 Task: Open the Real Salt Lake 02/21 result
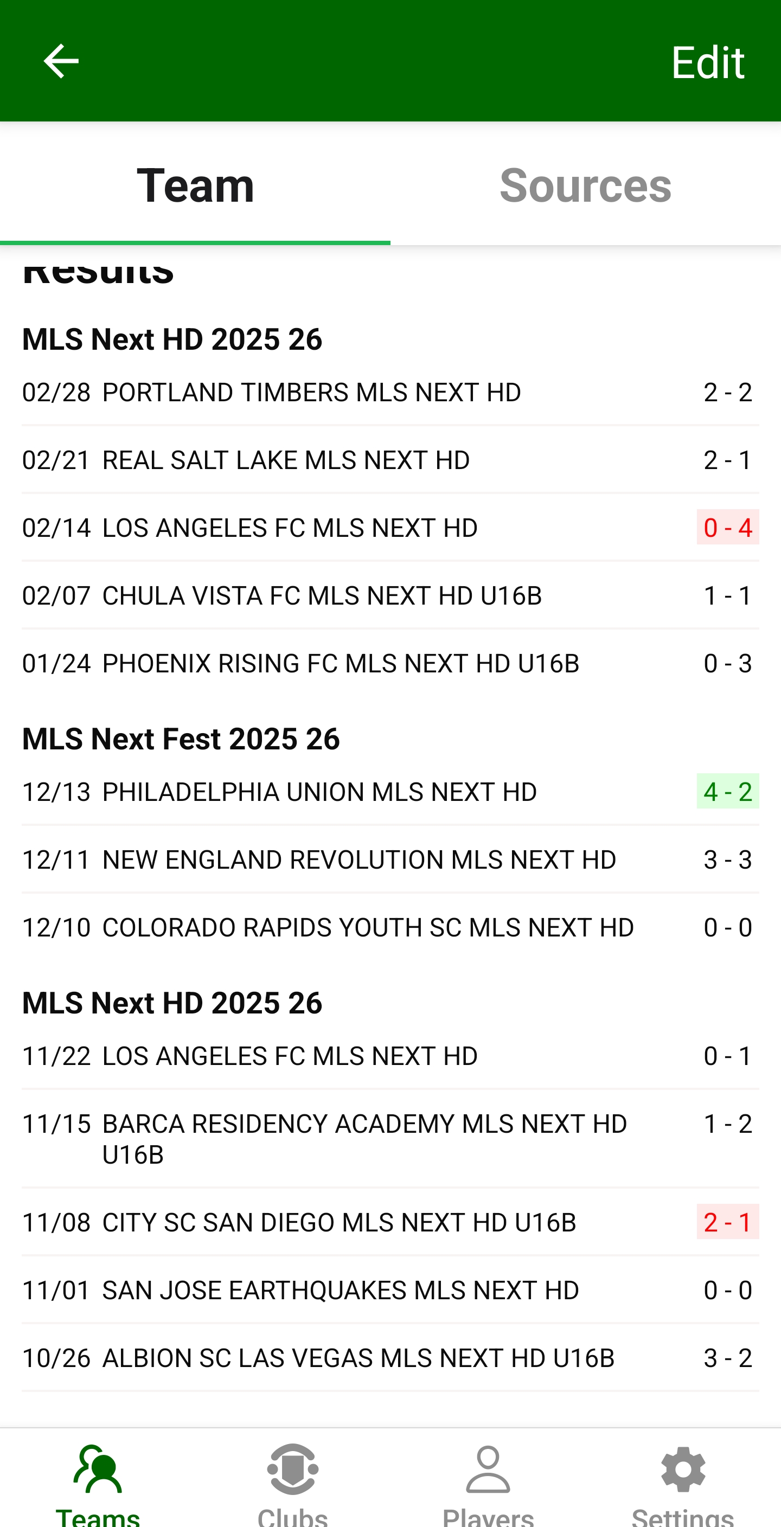point(286,460)
